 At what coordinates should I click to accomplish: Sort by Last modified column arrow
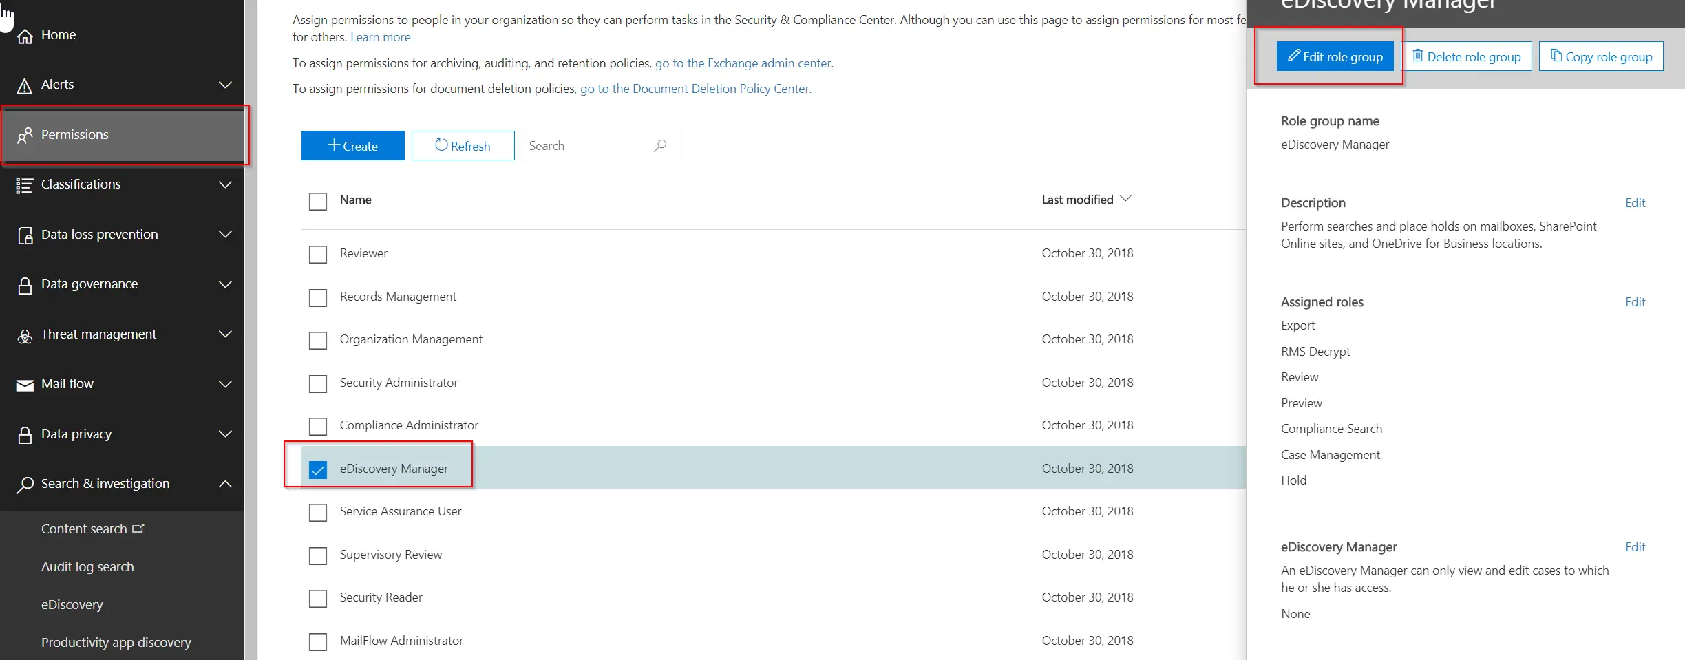coord(1126,199)
